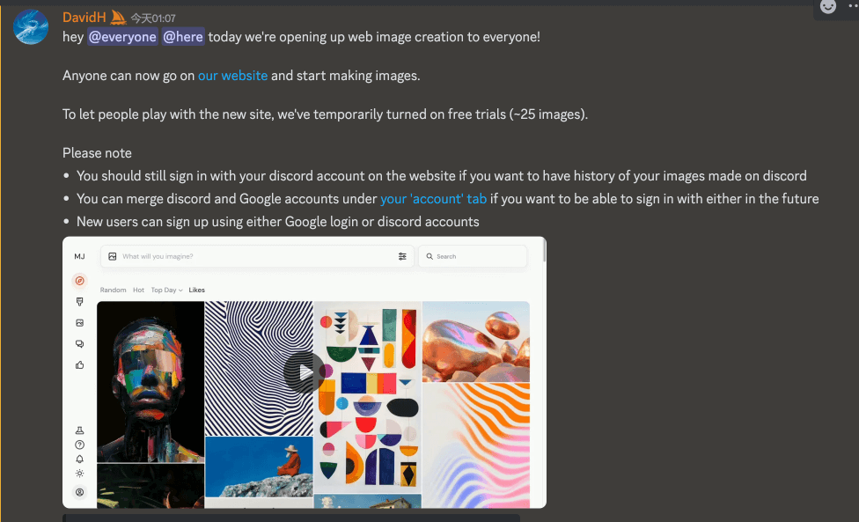Click DavidH's profile avatar

point(31,26)
